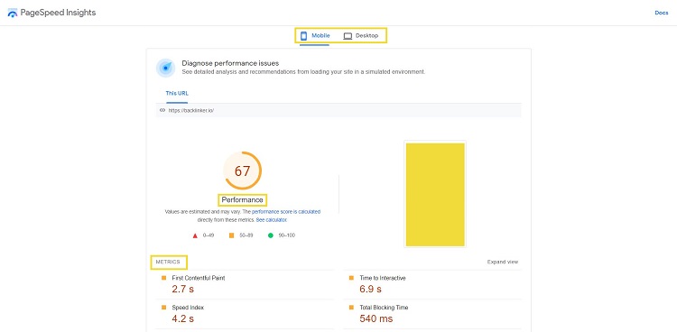
Task: Click orange marker beside Total Blocking Time
Action: pos(351,308)
